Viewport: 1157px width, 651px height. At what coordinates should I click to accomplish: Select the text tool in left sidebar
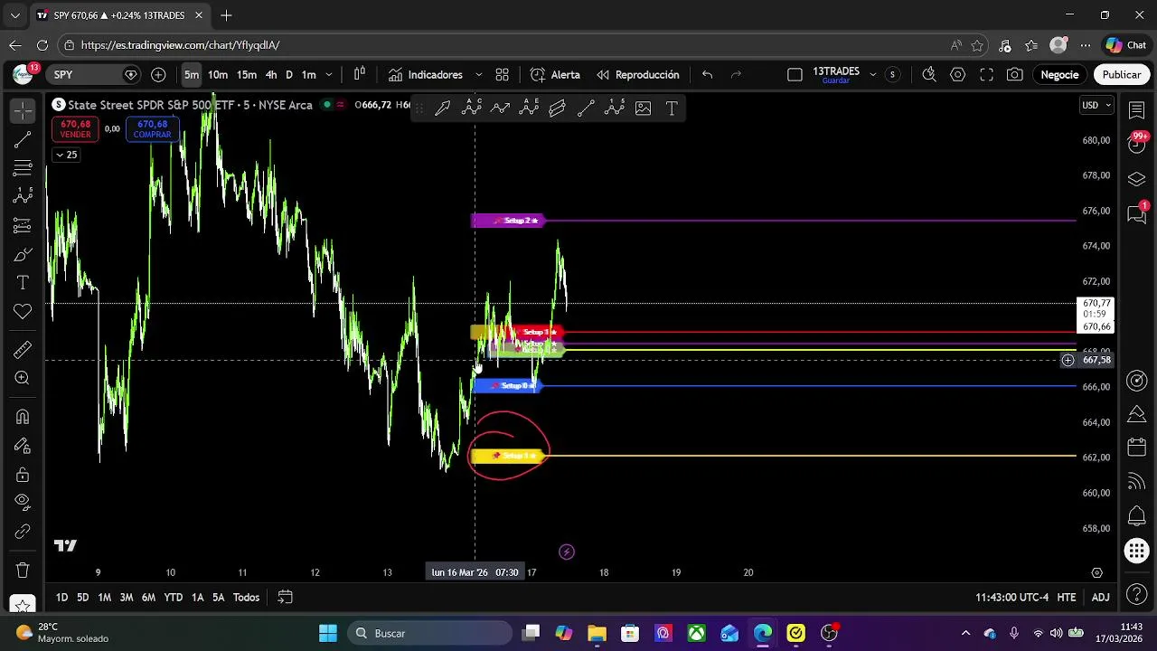23,283
